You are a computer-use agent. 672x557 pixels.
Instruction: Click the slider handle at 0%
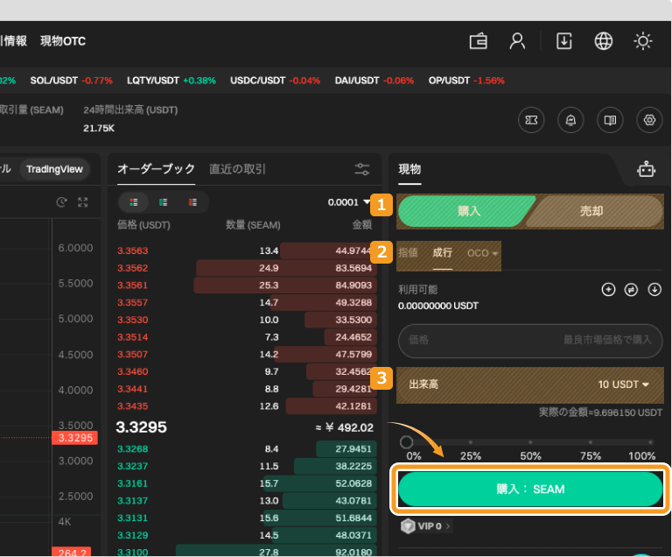406,442
